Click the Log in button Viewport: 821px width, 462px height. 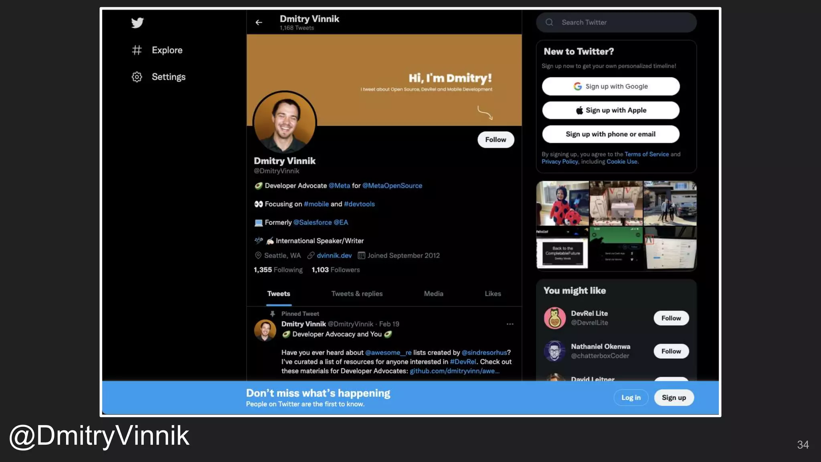(x=631, y=397)
